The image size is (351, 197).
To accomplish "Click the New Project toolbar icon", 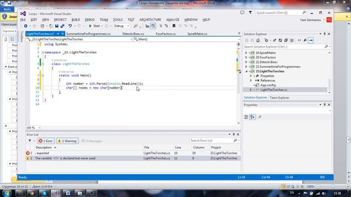I will pyautogui.click(x=42, y=26).
